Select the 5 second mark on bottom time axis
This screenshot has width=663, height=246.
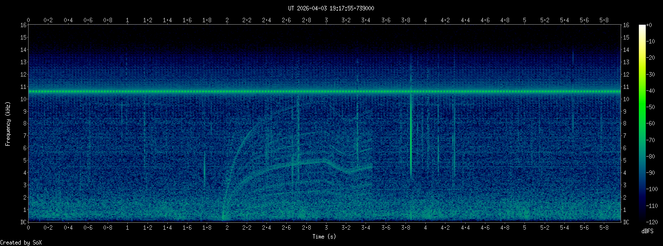[x=524, y=228]
